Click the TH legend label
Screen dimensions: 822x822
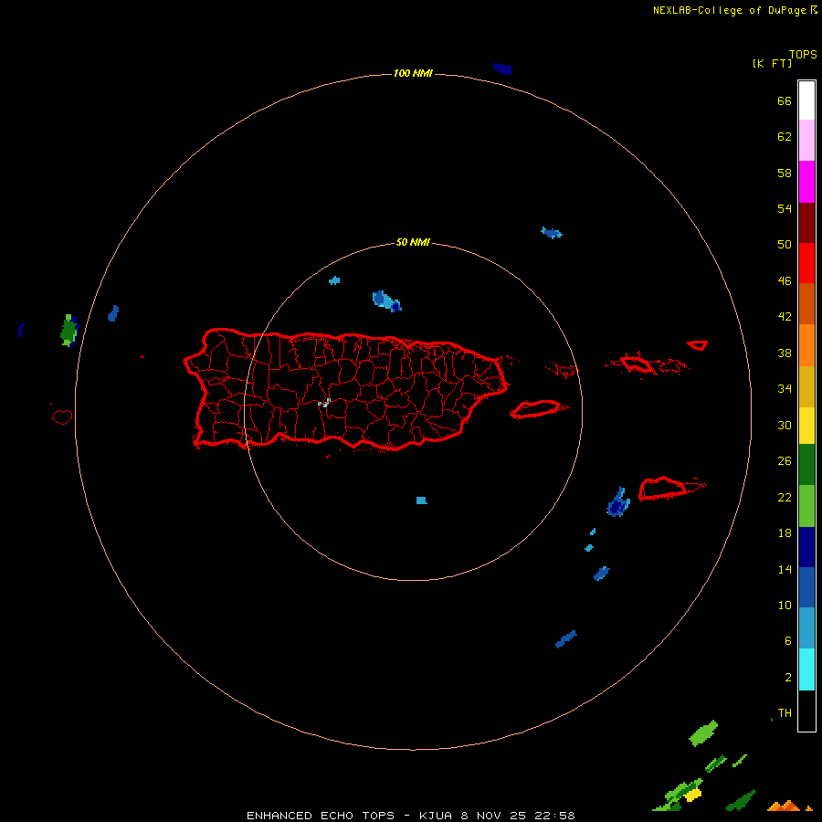(x=785, y=713)
